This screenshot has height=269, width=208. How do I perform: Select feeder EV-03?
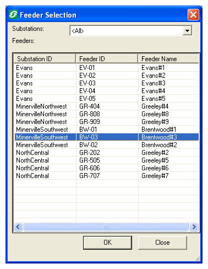point(87,83)
